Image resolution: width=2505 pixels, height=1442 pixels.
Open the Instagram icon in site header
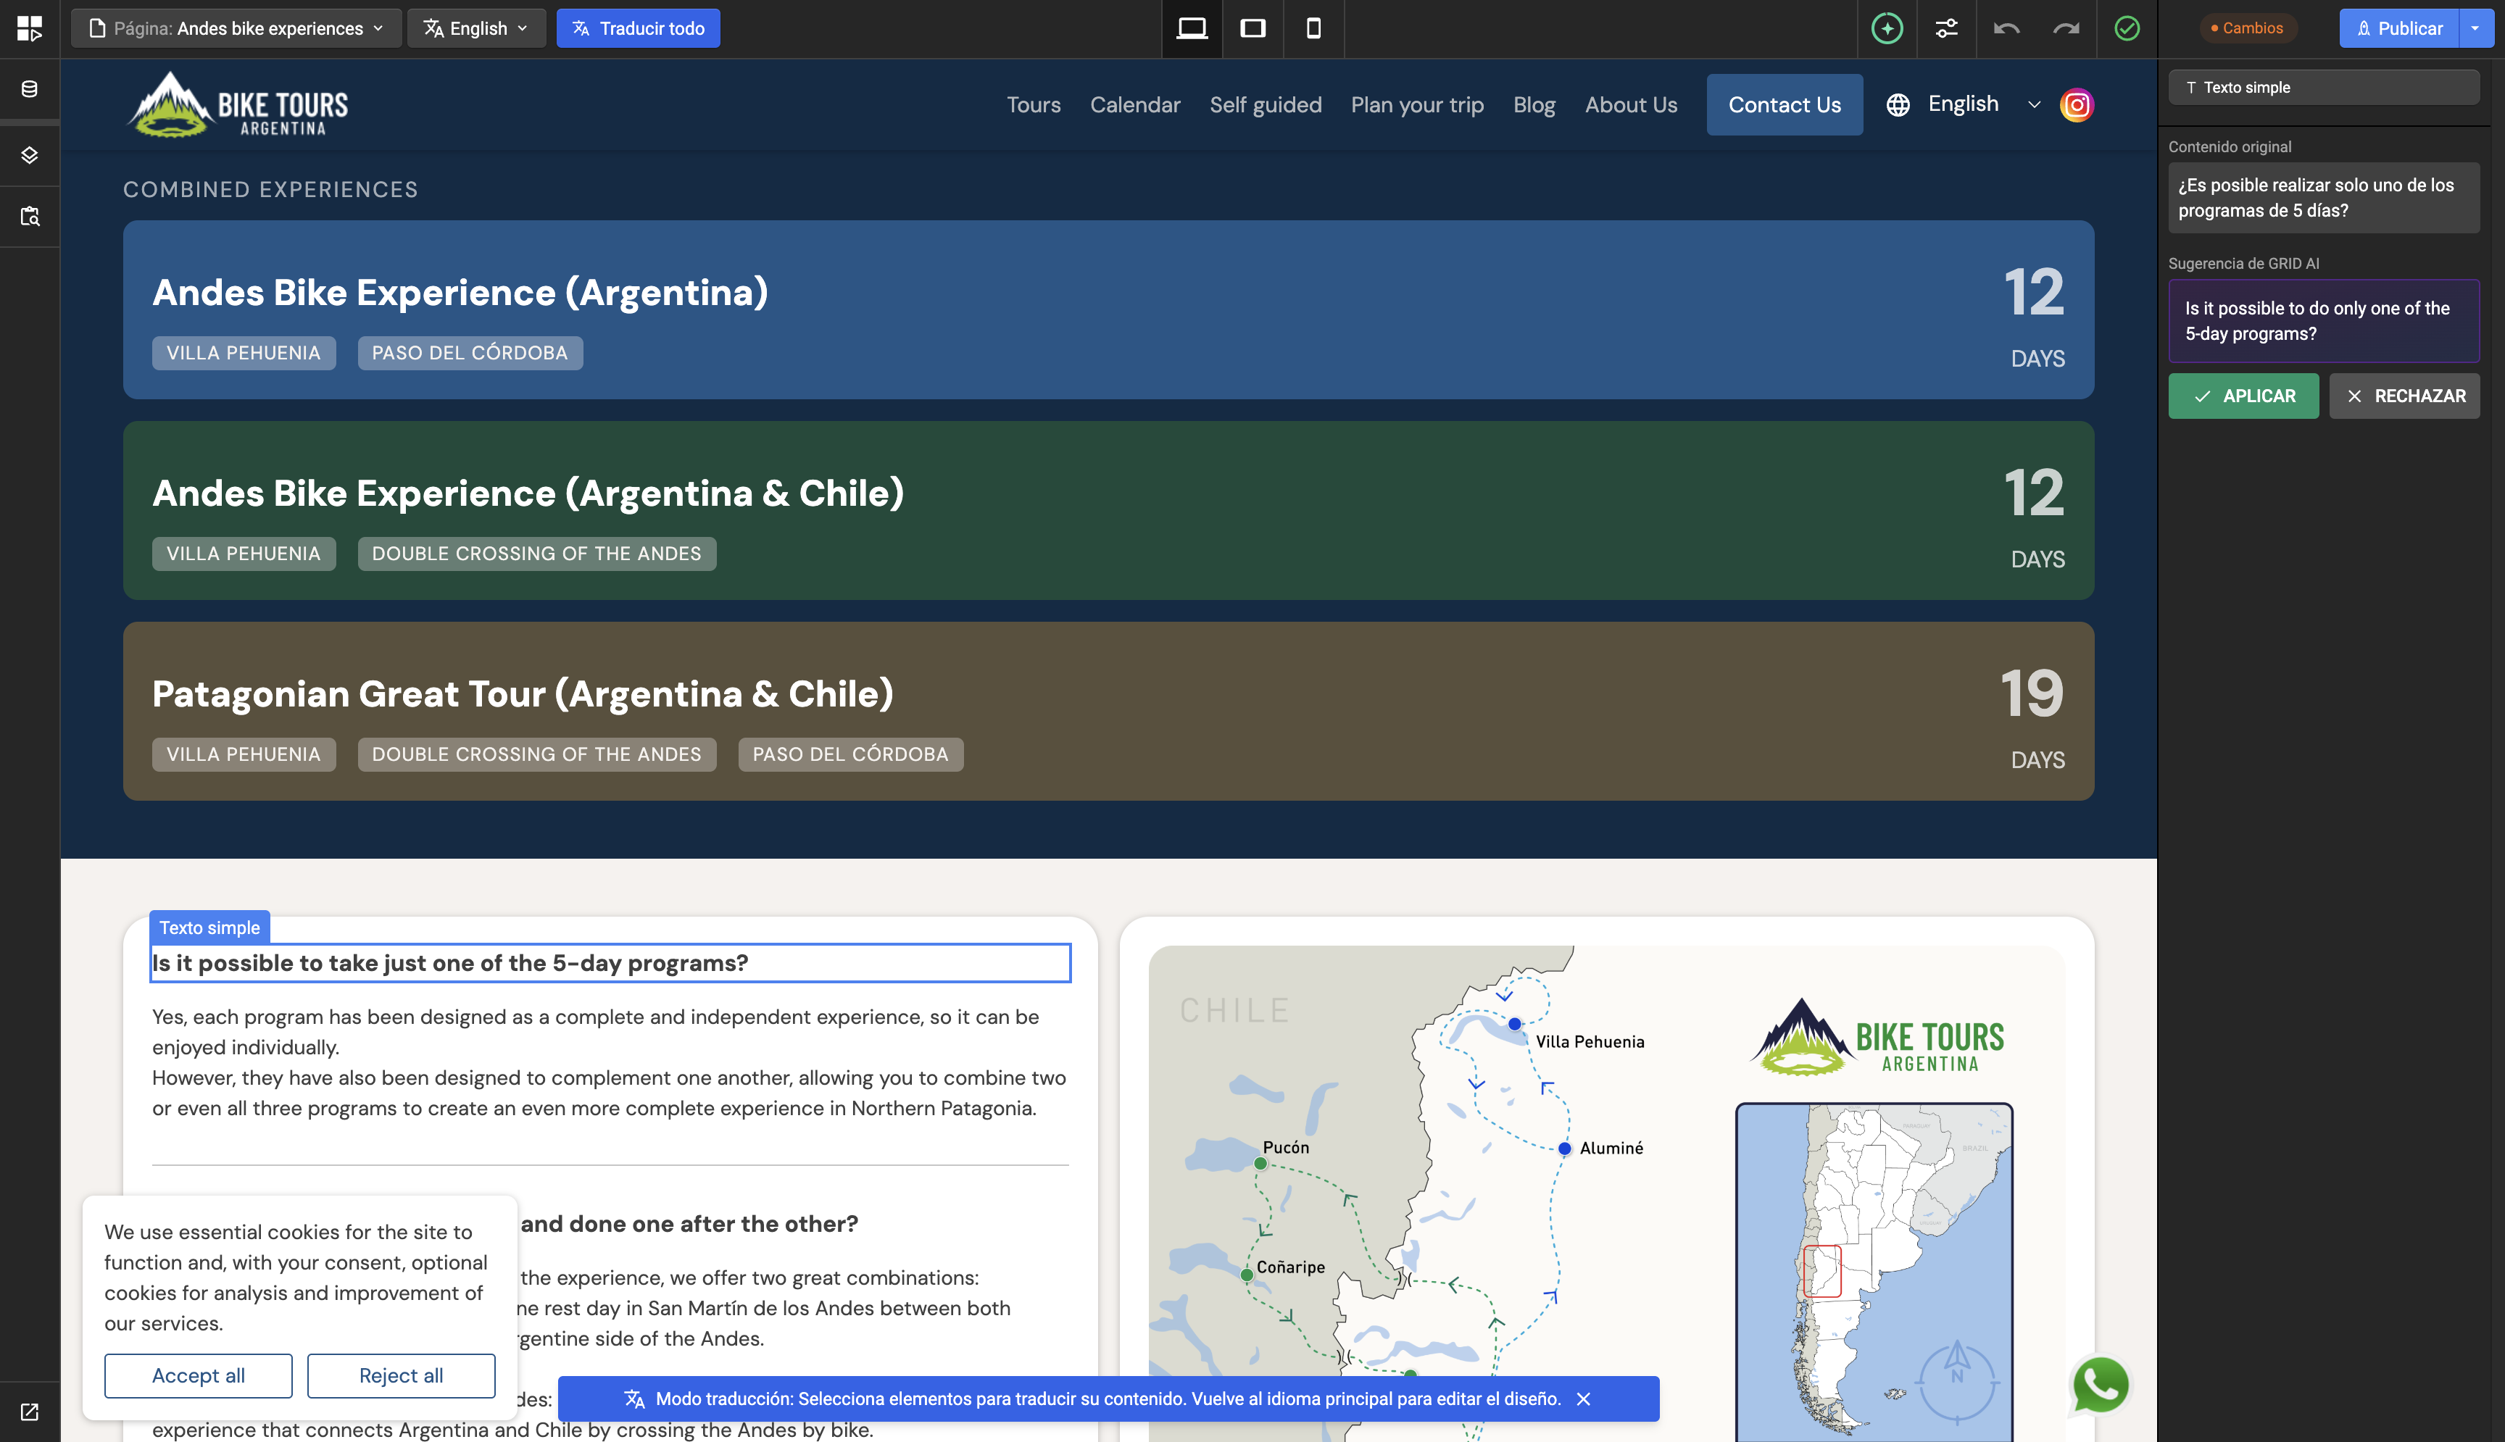tap(2076, 105)
